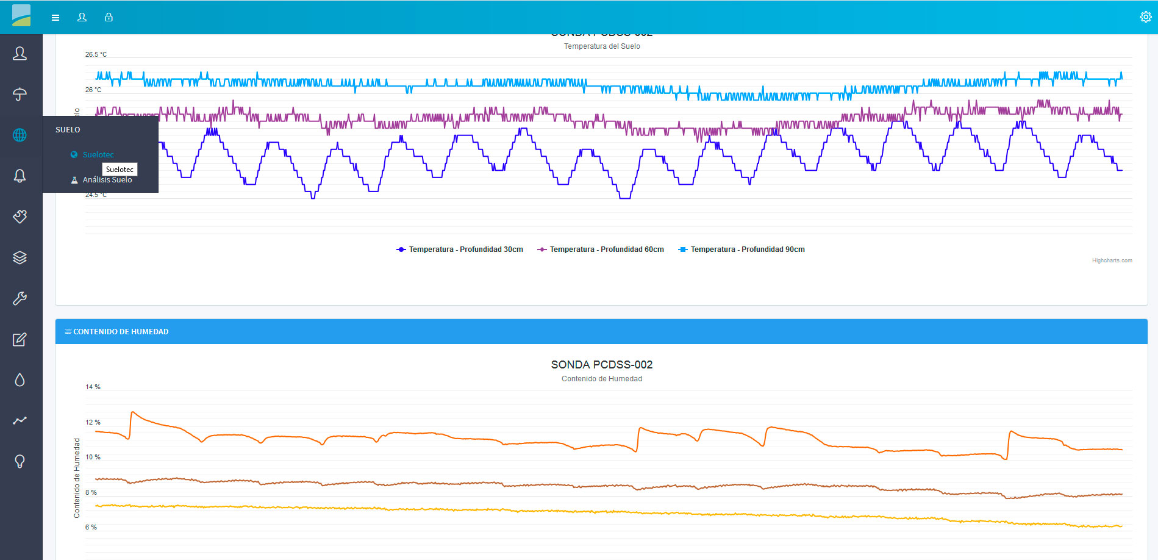1158x560 pixels.
Task: Open the bell notifications icon in sidebar
Action: 20,176
